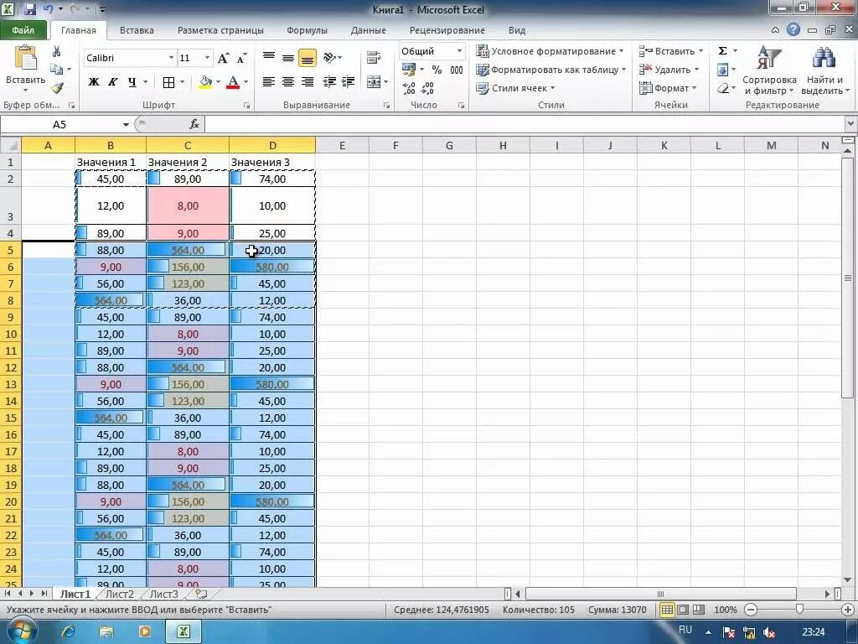Click the Copy icon in clipboard group
This screenshot has height=644, width=858.
tap(56, 70)
